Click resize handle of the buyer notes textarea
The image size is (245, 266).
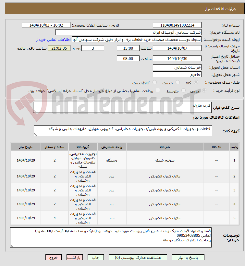12,246
